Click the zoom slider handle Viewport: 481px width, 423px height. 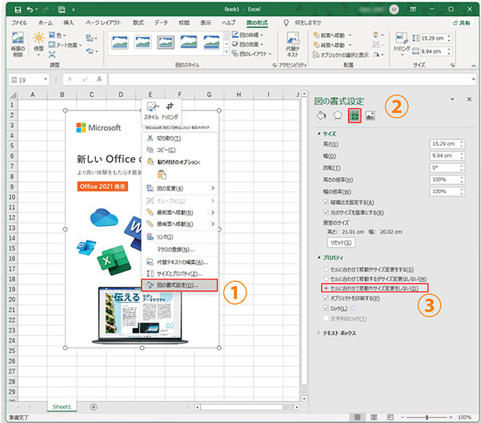tap(427, 417)
